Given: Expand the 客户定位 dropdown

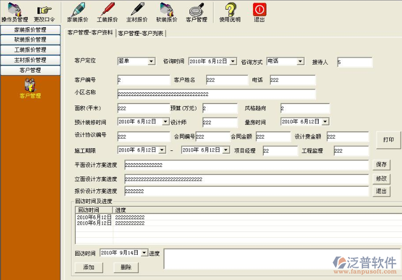Looking at the screenshot, I should coord(151,61).
